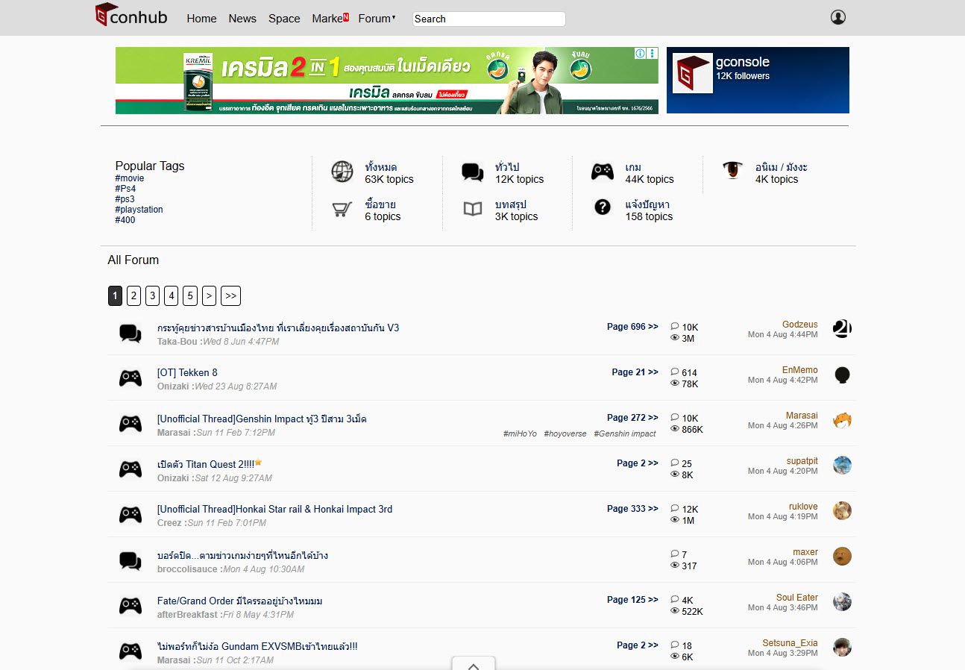This screenshot has height=670, width=965.
Task: Click the scroll-to-top chevron button
Action: click(x=474, y=663)
